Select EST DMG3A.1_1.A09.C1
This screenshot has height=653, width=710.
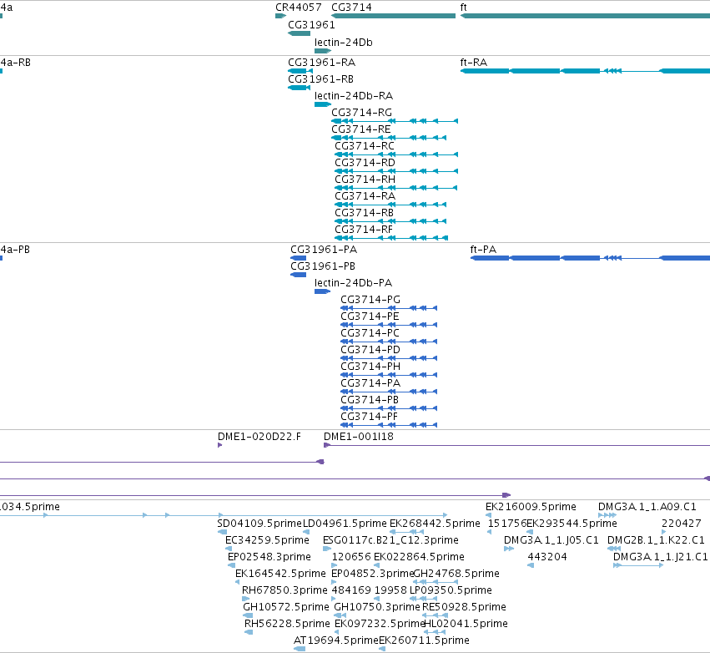(x=607, y=515)
